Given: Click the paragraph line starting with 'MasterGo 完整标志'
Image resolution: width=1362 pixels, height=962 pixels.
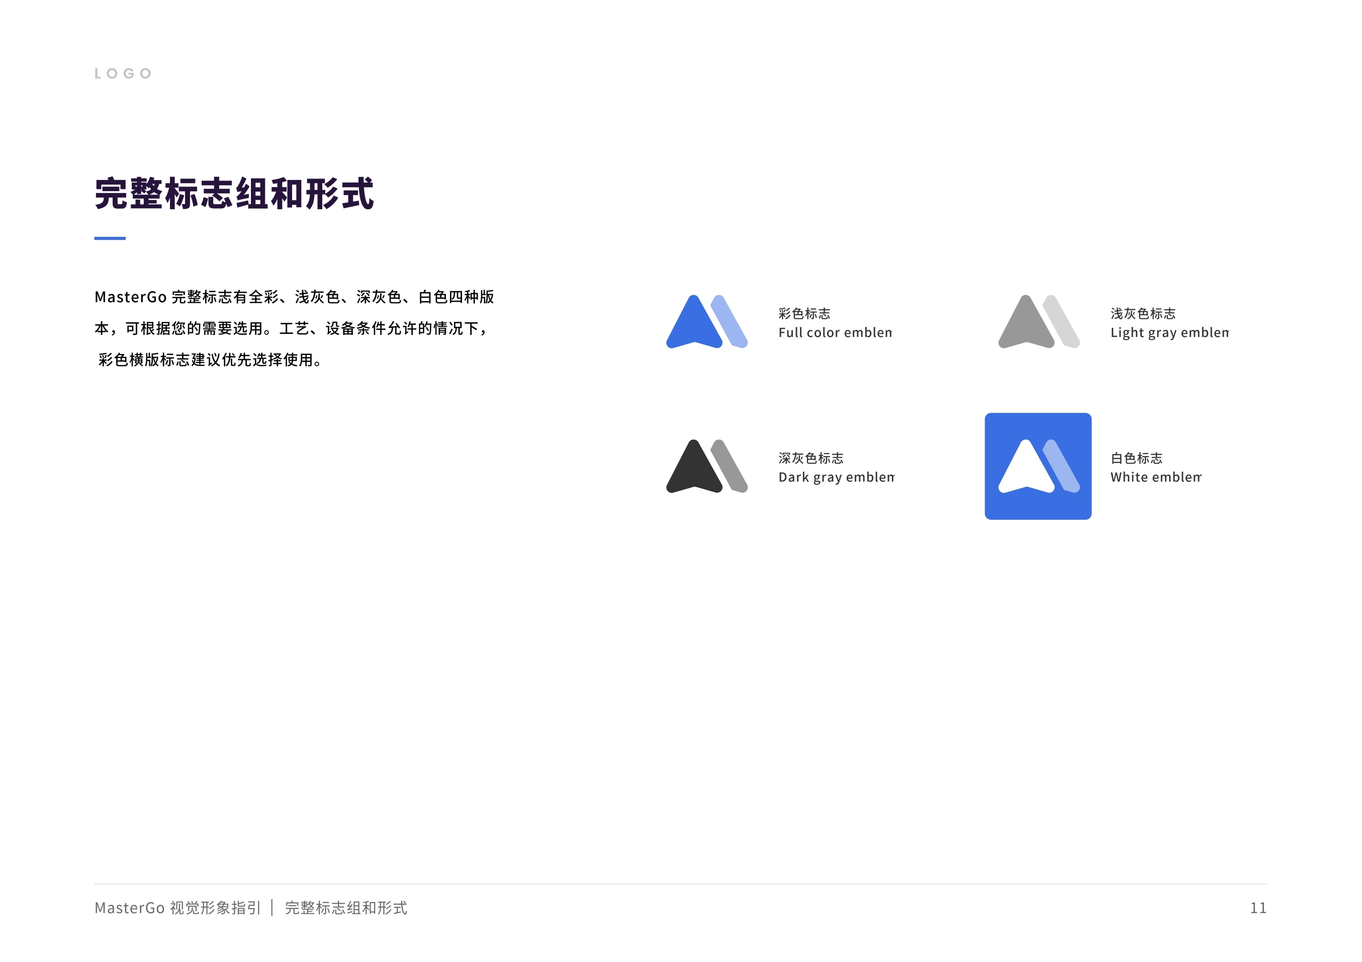Looking at the screenshot, I should click(x=294, y=297).
